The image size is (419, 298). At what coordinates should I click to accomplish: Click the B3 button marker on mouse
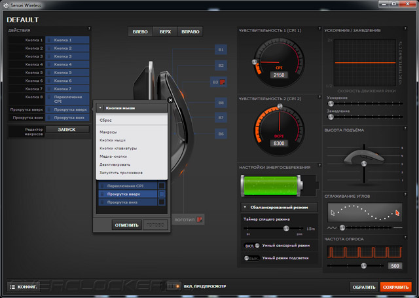tap(218, 82)
